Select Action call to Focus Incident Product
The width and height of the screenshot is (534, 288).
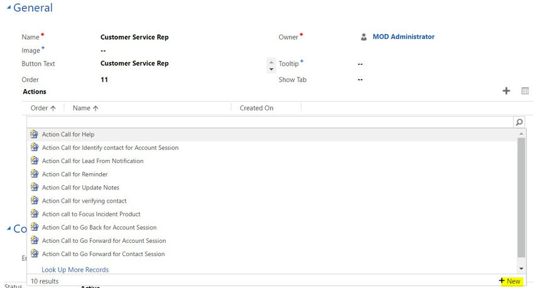pos(91,214)
